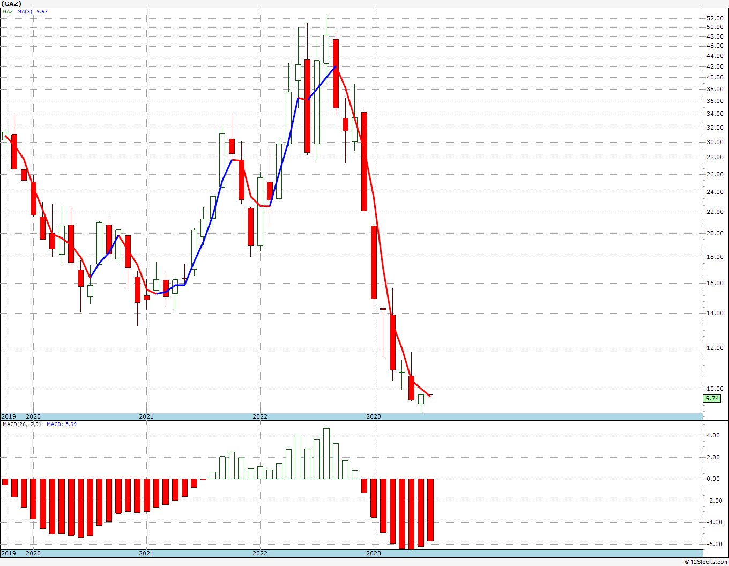
Task: Click the 38.00 price axis label
Action: click(715, 88)
